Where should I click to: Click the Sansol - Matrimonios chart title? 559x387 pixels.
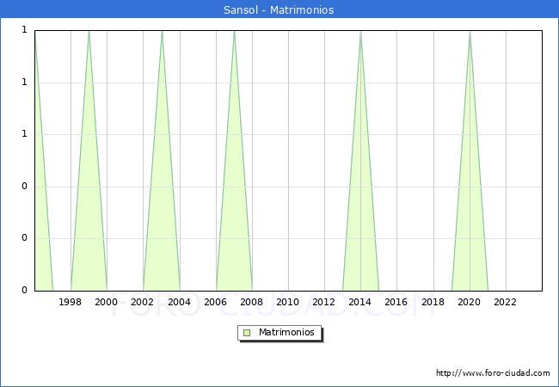(x=279, y=10)
